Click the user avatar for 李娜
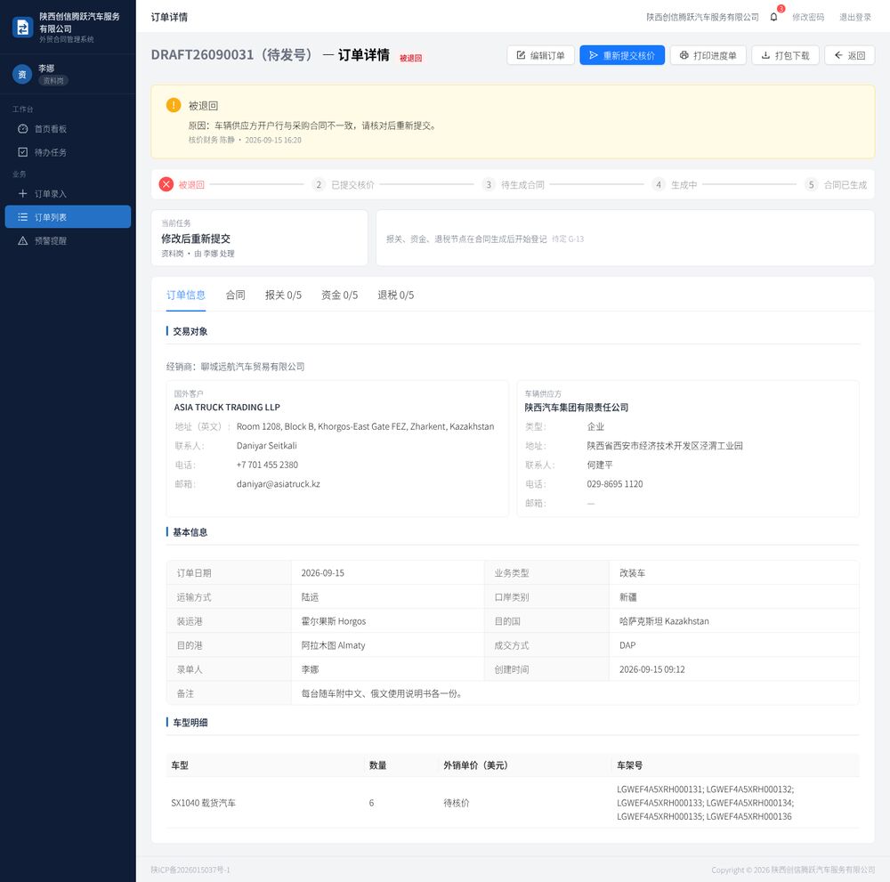The width and height of the screenshot is (890, 882). click(22, 75)
